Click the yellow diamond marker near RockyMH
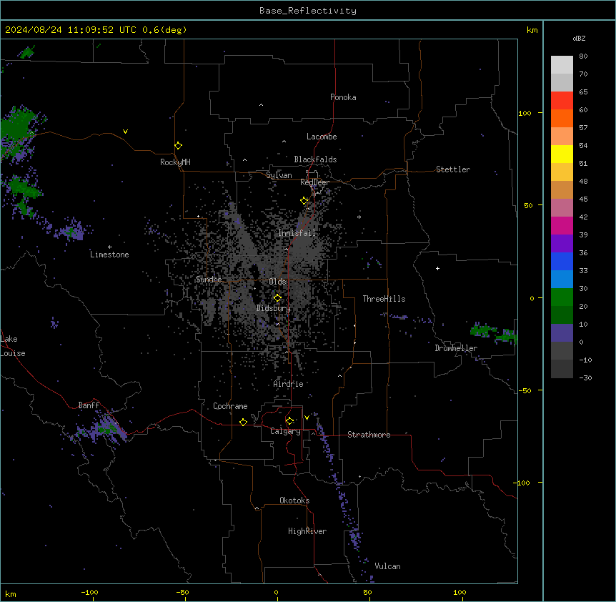Screen dimensions: 616x602 pyautogui.click(x=178, y=146)
